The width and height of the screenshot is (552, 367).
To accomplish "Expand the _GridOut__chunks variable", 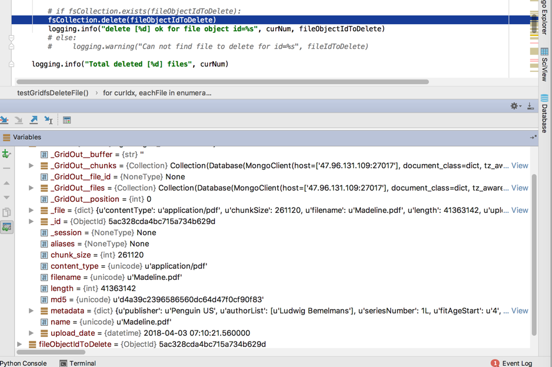I will (31, 165).
